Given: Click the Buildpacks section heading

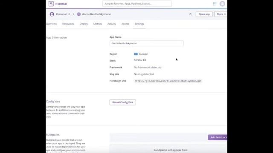Looking at the screenshot, I should click(53, 135).
